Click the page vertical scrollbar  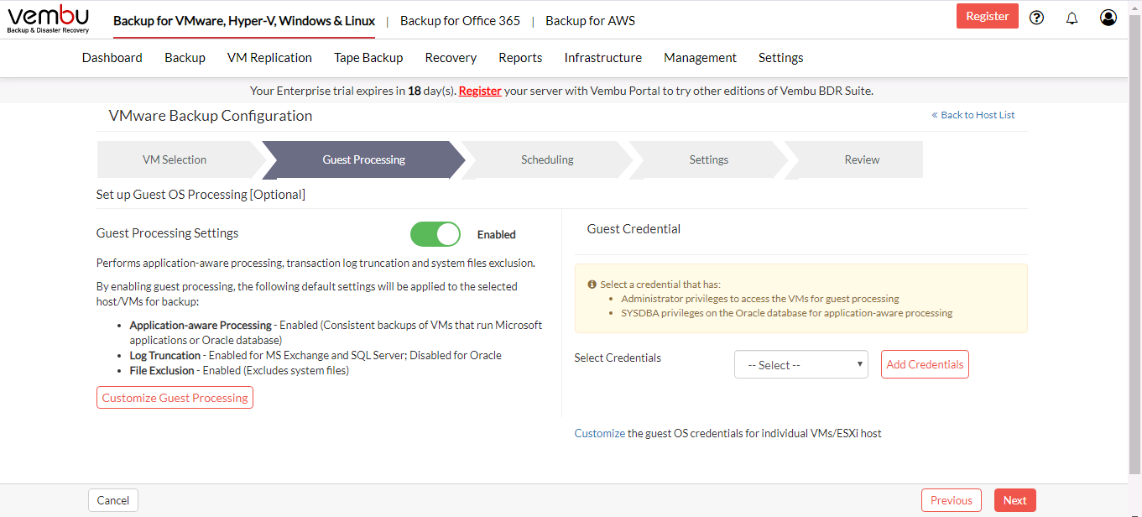(x=1135, y=243)
